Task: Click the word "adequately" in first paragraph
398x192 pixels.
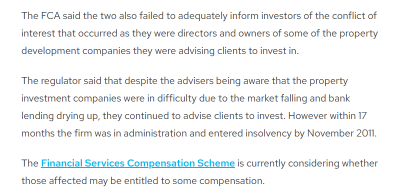Action: (203, 16)
